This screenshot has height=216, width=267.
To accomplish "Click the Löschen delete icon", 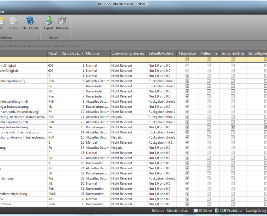I will click(14, 21).
